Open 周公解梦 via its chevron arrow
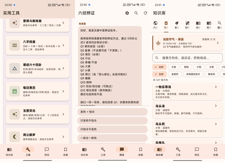The height and width of the screenshot is (162, 225). [63, 137]
